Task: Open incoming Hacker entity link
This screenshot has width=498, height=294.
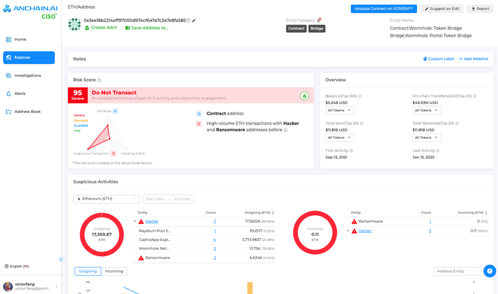Action: 365,231
